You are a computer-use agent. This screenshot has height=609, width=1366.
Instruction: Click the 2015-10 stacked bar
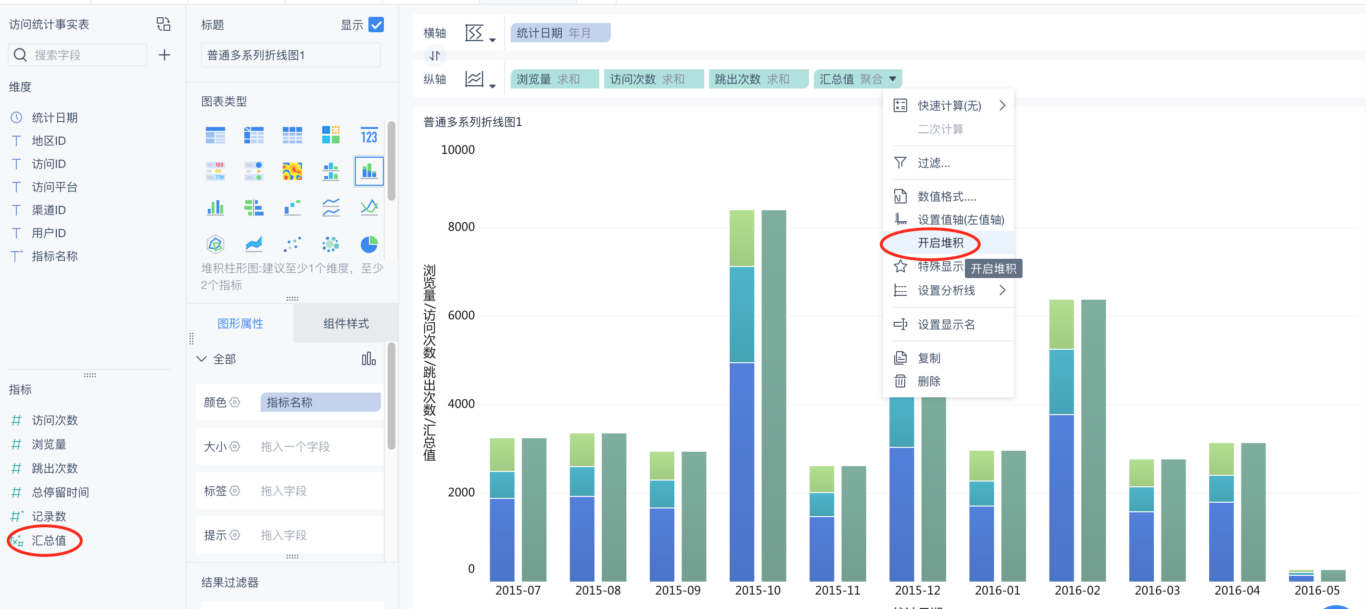coord(741,395)
